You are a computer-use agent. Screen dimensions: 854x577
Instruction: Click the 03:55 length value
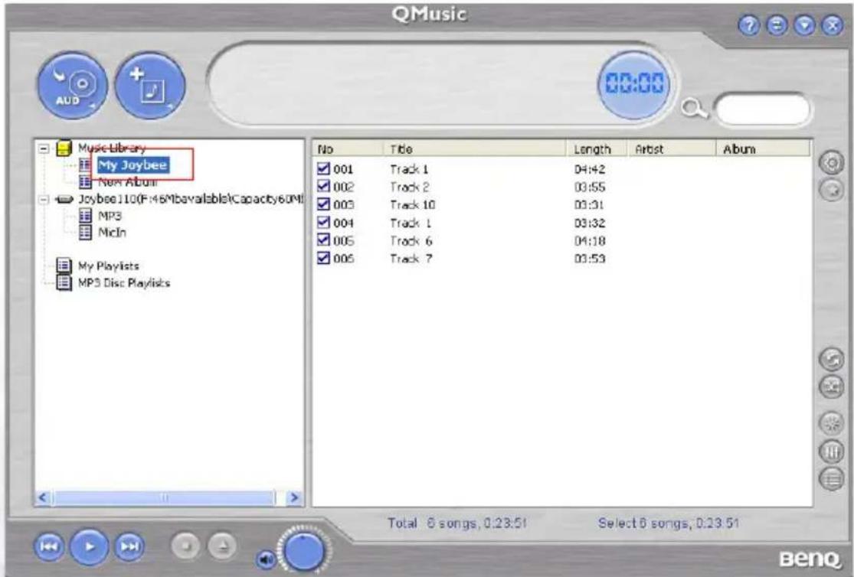(590, 187)
